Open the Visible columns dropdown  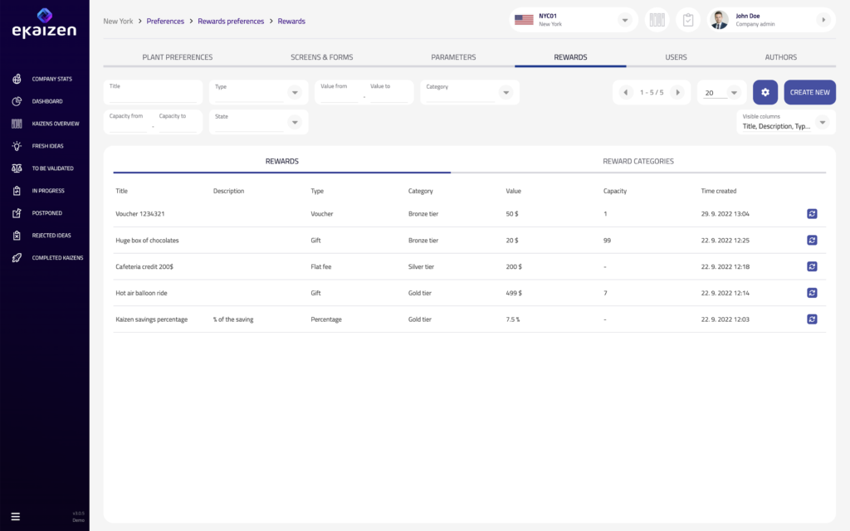pyautogui.click(x=822, y=123)
